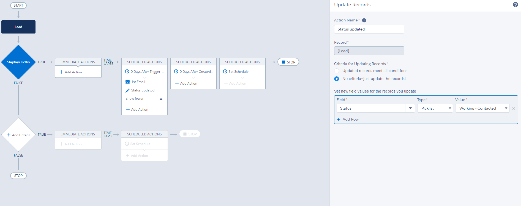Click the Status updated pencil icon
This screenshot has width=521, height=206.
[x=127, y=90]
